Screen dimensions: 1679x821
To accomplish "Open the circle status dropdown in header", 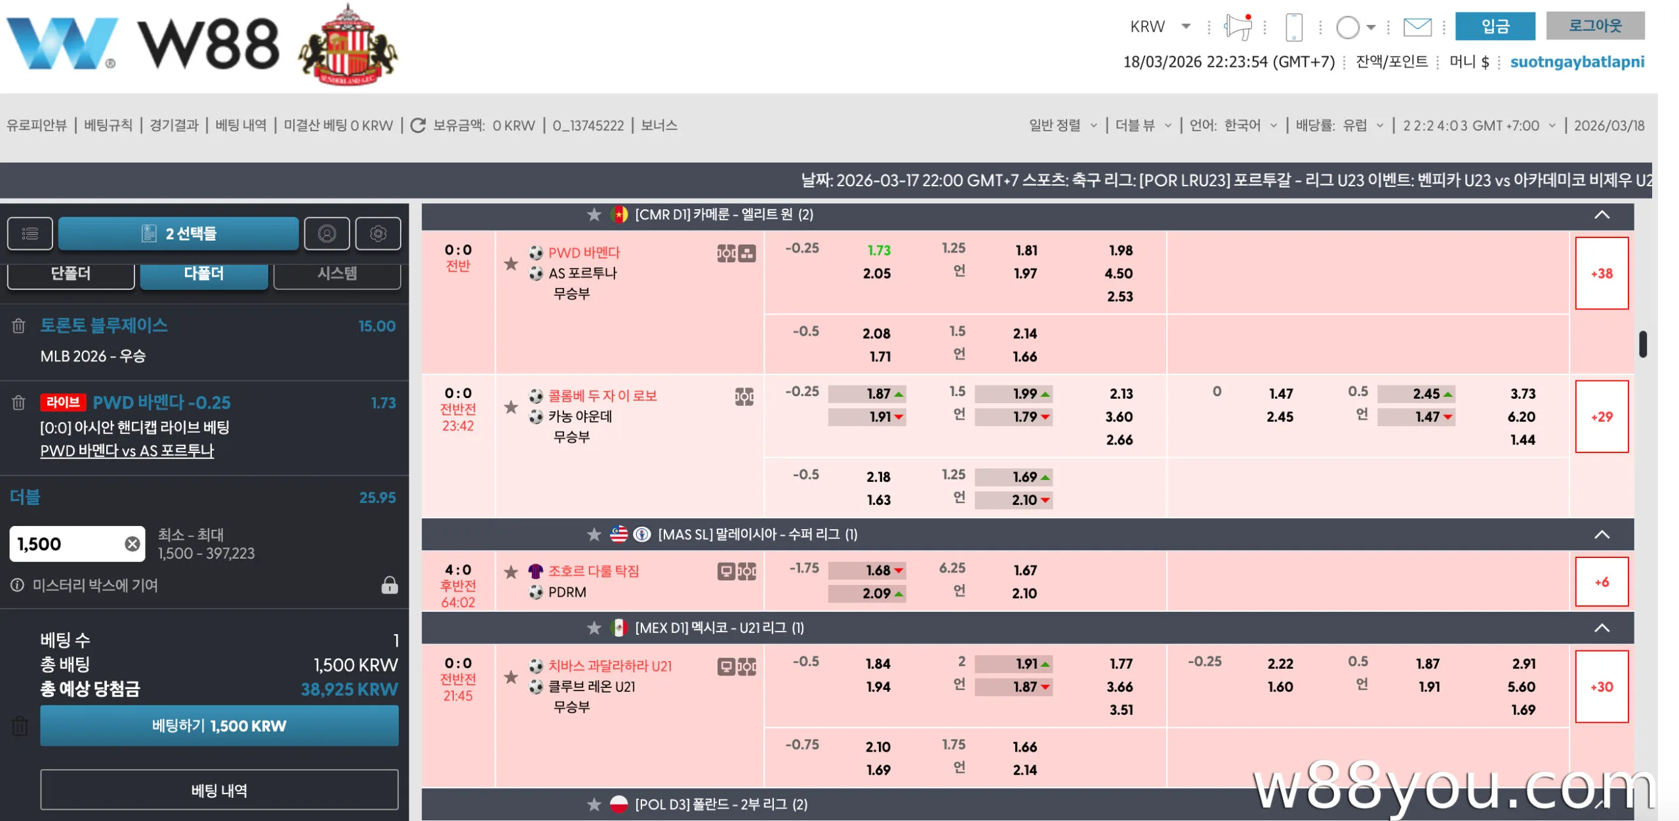I will (1356, 28).
